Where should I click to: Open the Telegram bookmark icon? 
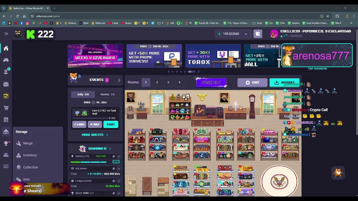pyautogui.click(x=153, y=23)
